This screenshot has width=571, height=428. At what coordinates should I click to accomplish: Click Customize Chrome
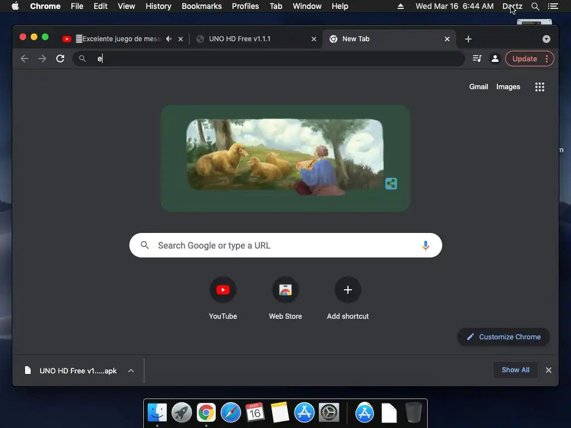point(504,337)
